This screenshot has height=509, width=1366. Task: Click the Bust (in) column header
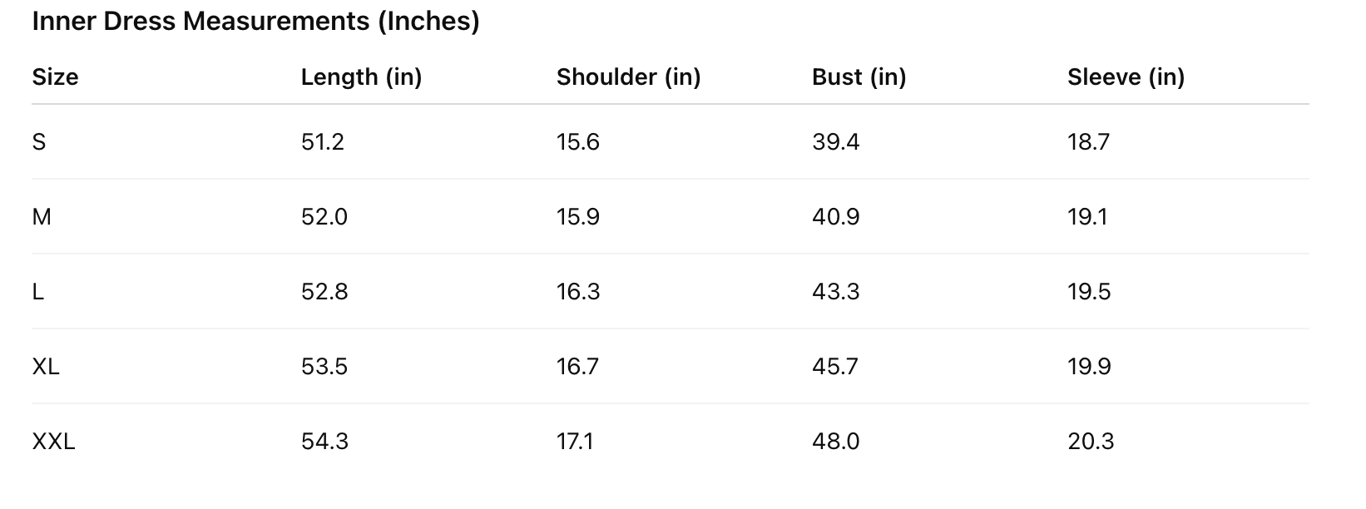pyautogui.click(x=859, y=77)
